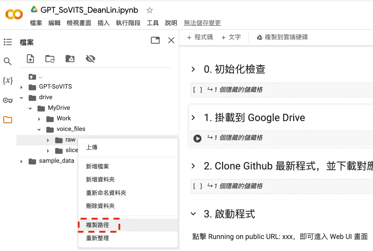This screenshot has width=373, height=251.
Task: Open the 執行階段 menu
Action: 128,23
